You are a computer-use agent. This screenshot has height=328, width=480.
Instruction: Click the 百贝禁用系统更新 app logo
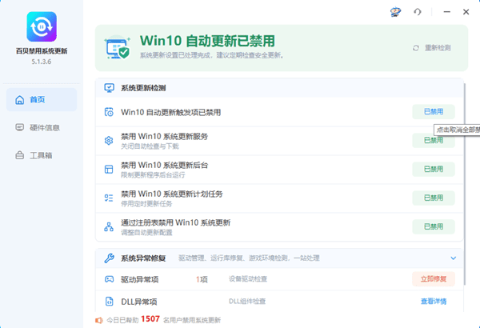pyautogui.click(x=42, y=26)
